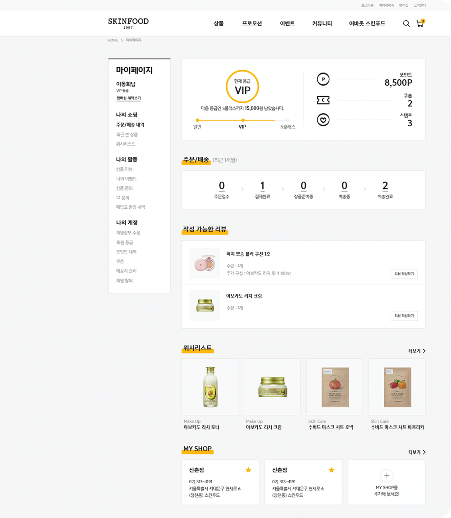The image size is (451, 518).
Task: Go to 배송지 관리 in the sidebar
Action: pos(126,271)
